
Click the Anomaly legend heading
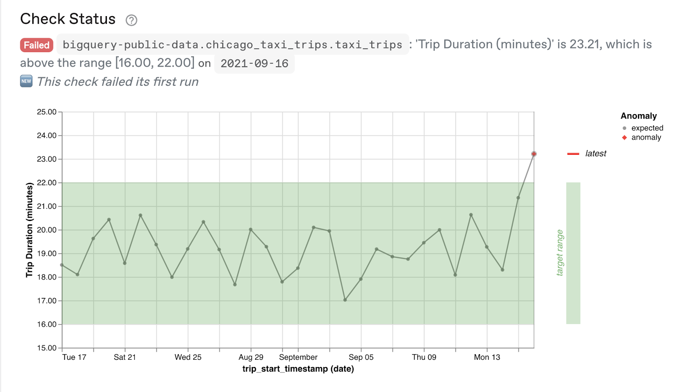[639, 115]
